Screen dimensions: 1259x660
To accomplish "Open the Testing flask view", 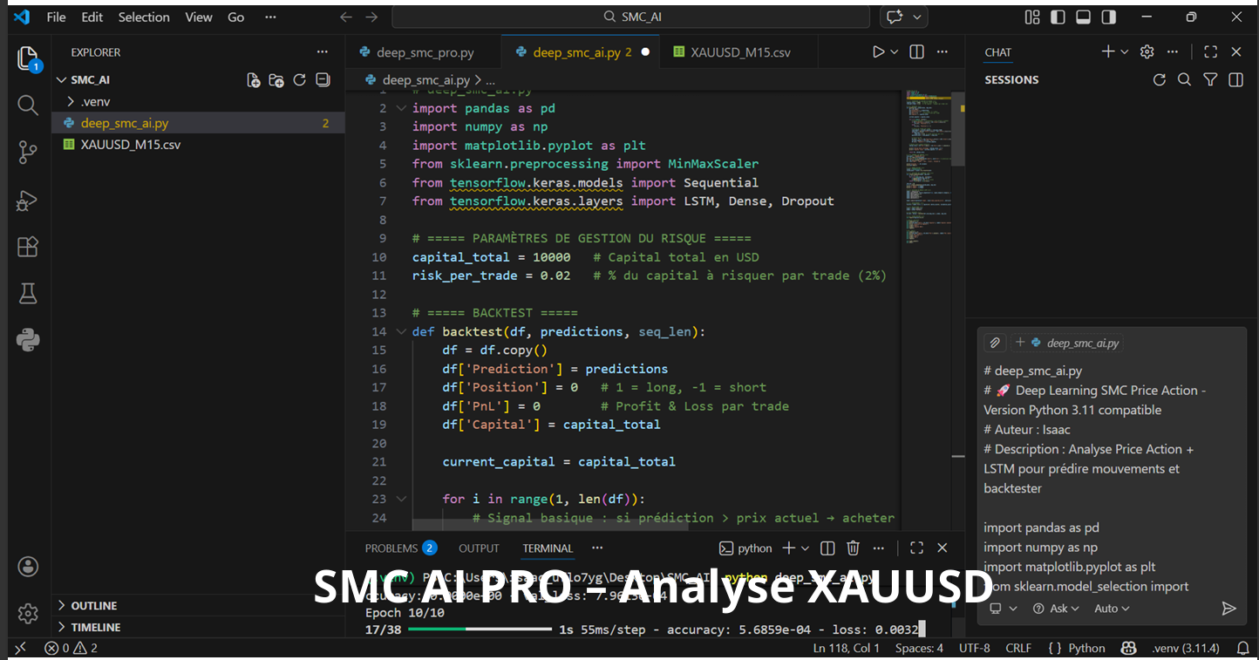I will coord(28,294).
